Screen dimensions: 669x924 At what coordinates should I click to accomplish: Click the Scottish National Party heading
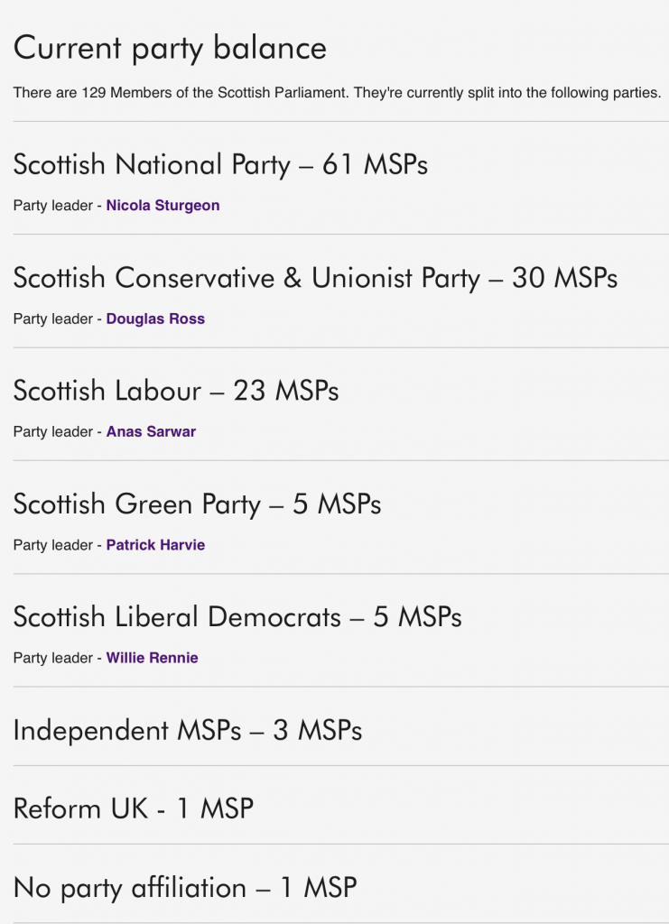tap(220, 165)
